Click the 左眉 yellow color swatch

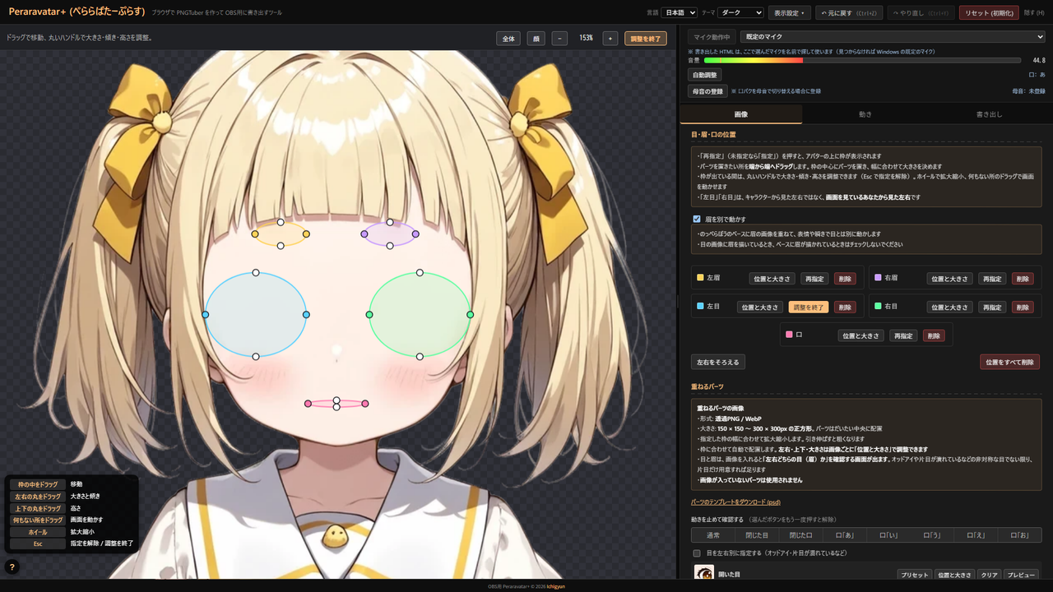tap(700, 278)
